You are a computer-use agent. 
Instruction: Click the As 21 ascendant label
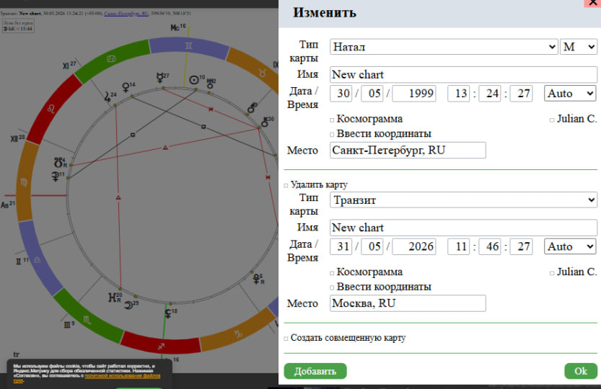point(8,205)
